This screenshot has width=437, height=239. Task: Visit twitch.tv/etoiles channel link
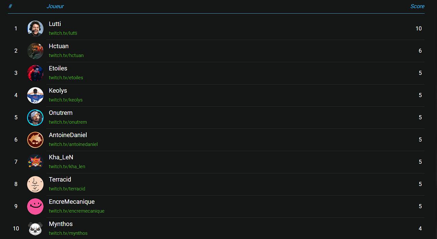point(66,78)
